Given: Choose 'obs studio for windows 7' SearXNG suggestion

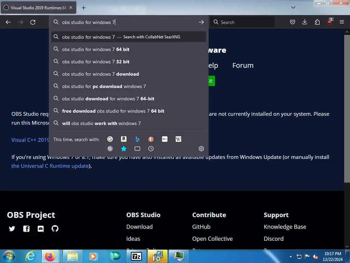Looking at the screenshot, I should [129, 37].
